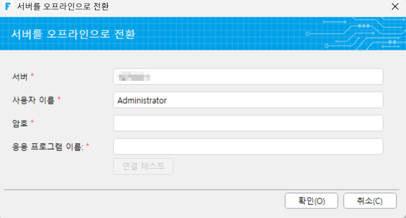Screen dimensions: 406x218
Task: Cancel the dialog via 취소(C)
Action: point(370,201)
